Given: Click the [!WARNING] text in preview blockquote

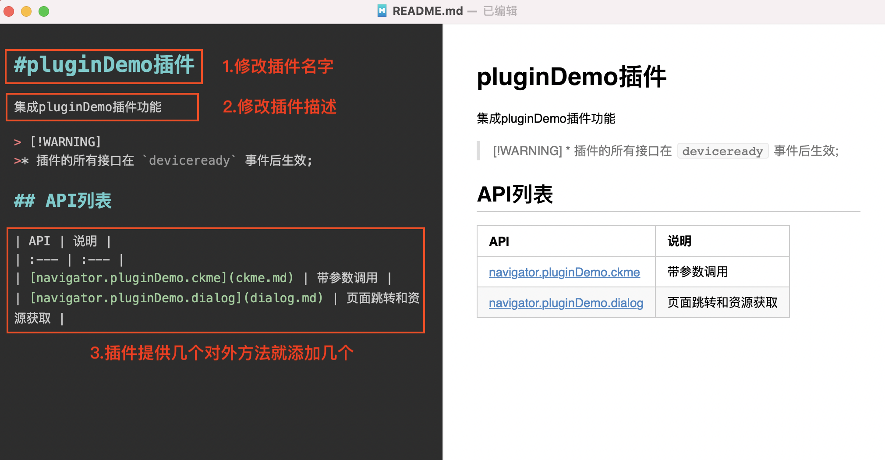Looking at the screenshot, I should 527,151.
